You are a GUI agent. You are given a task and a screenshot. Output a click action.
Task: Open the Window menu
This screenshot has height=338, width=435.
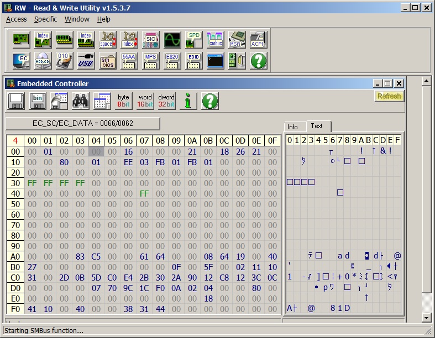coord(77,19)
